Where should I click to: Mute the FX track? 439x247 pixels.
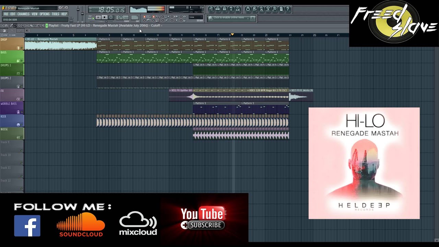(22, 99)
